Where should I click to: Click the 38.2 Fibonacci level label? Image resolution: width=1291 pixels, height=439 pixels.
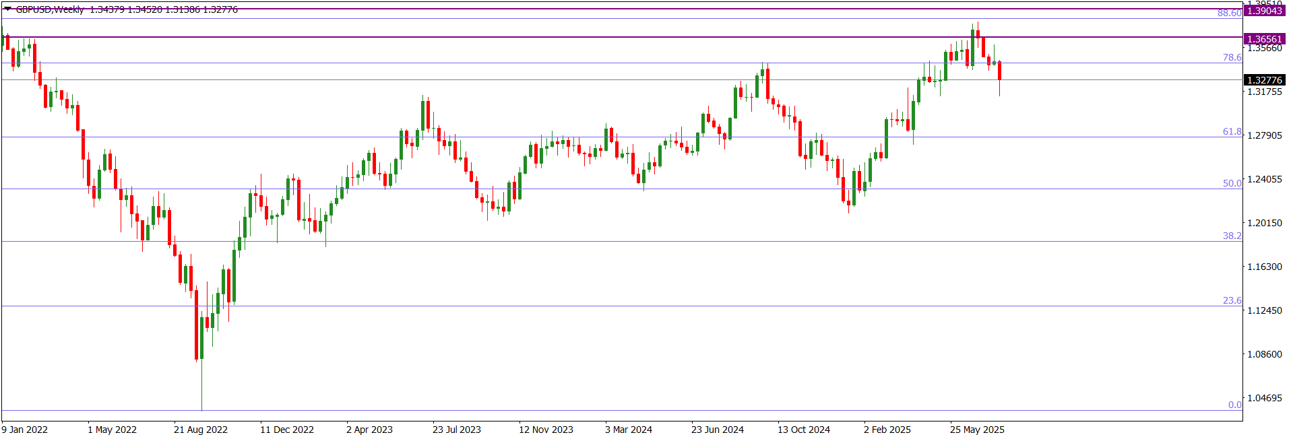point(1232,236)
